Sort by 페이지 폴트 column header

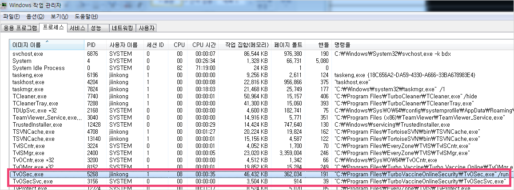click(x=288, y=45)
